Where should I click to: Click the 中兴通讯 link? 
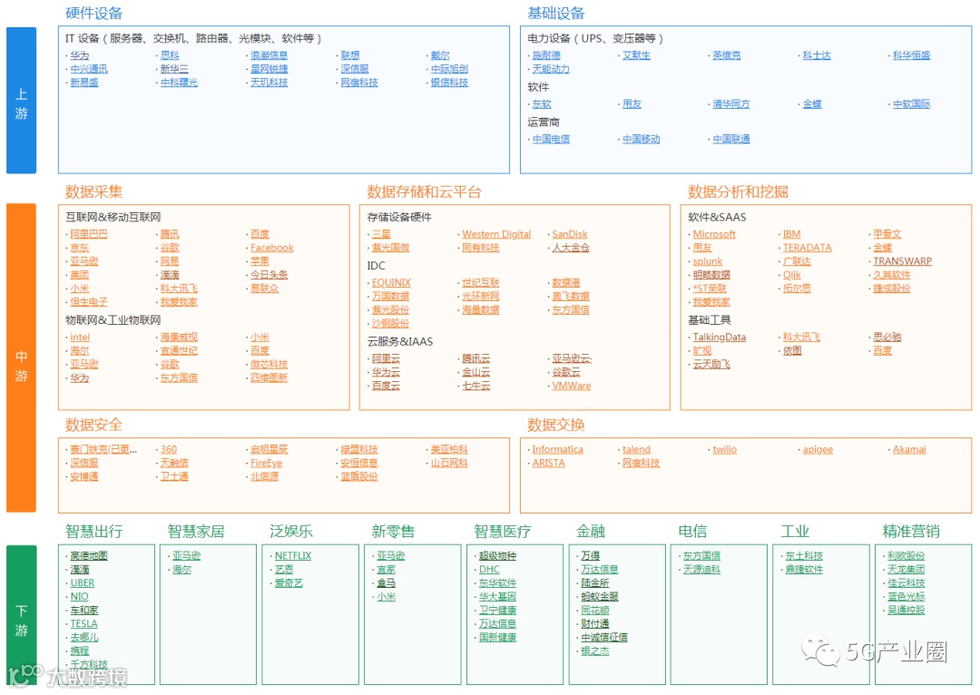pos(89,69)
